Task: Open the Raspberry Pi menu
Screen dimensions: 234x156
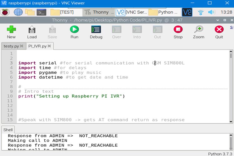Action: (5, 12)
